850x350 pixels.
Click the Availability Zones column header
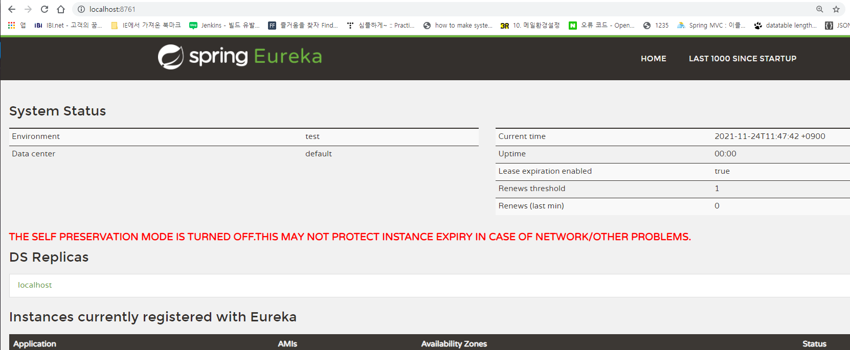click(x=454, y=344)
